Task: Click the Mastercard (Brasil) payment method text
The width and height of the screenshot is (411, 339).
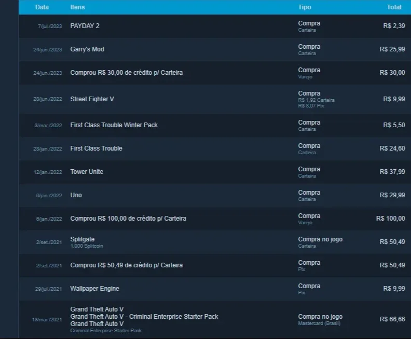Action: tap(319, 323)
